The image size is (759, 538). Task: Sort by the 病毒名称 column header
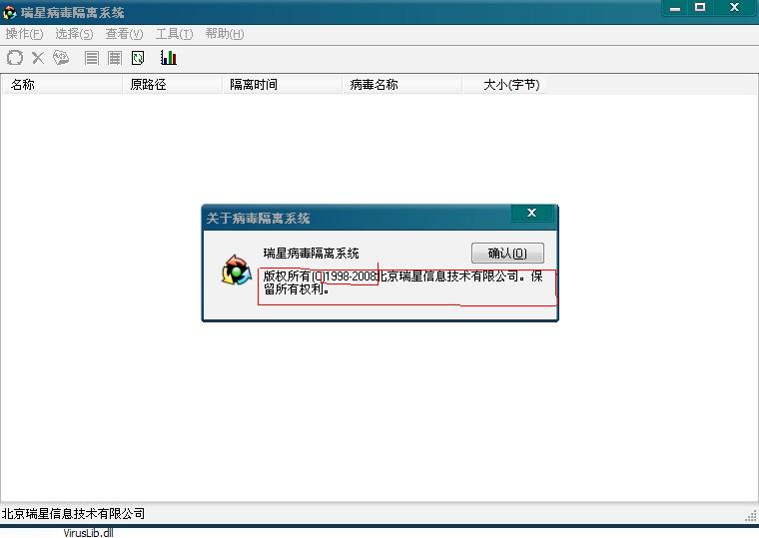(401, 84)
